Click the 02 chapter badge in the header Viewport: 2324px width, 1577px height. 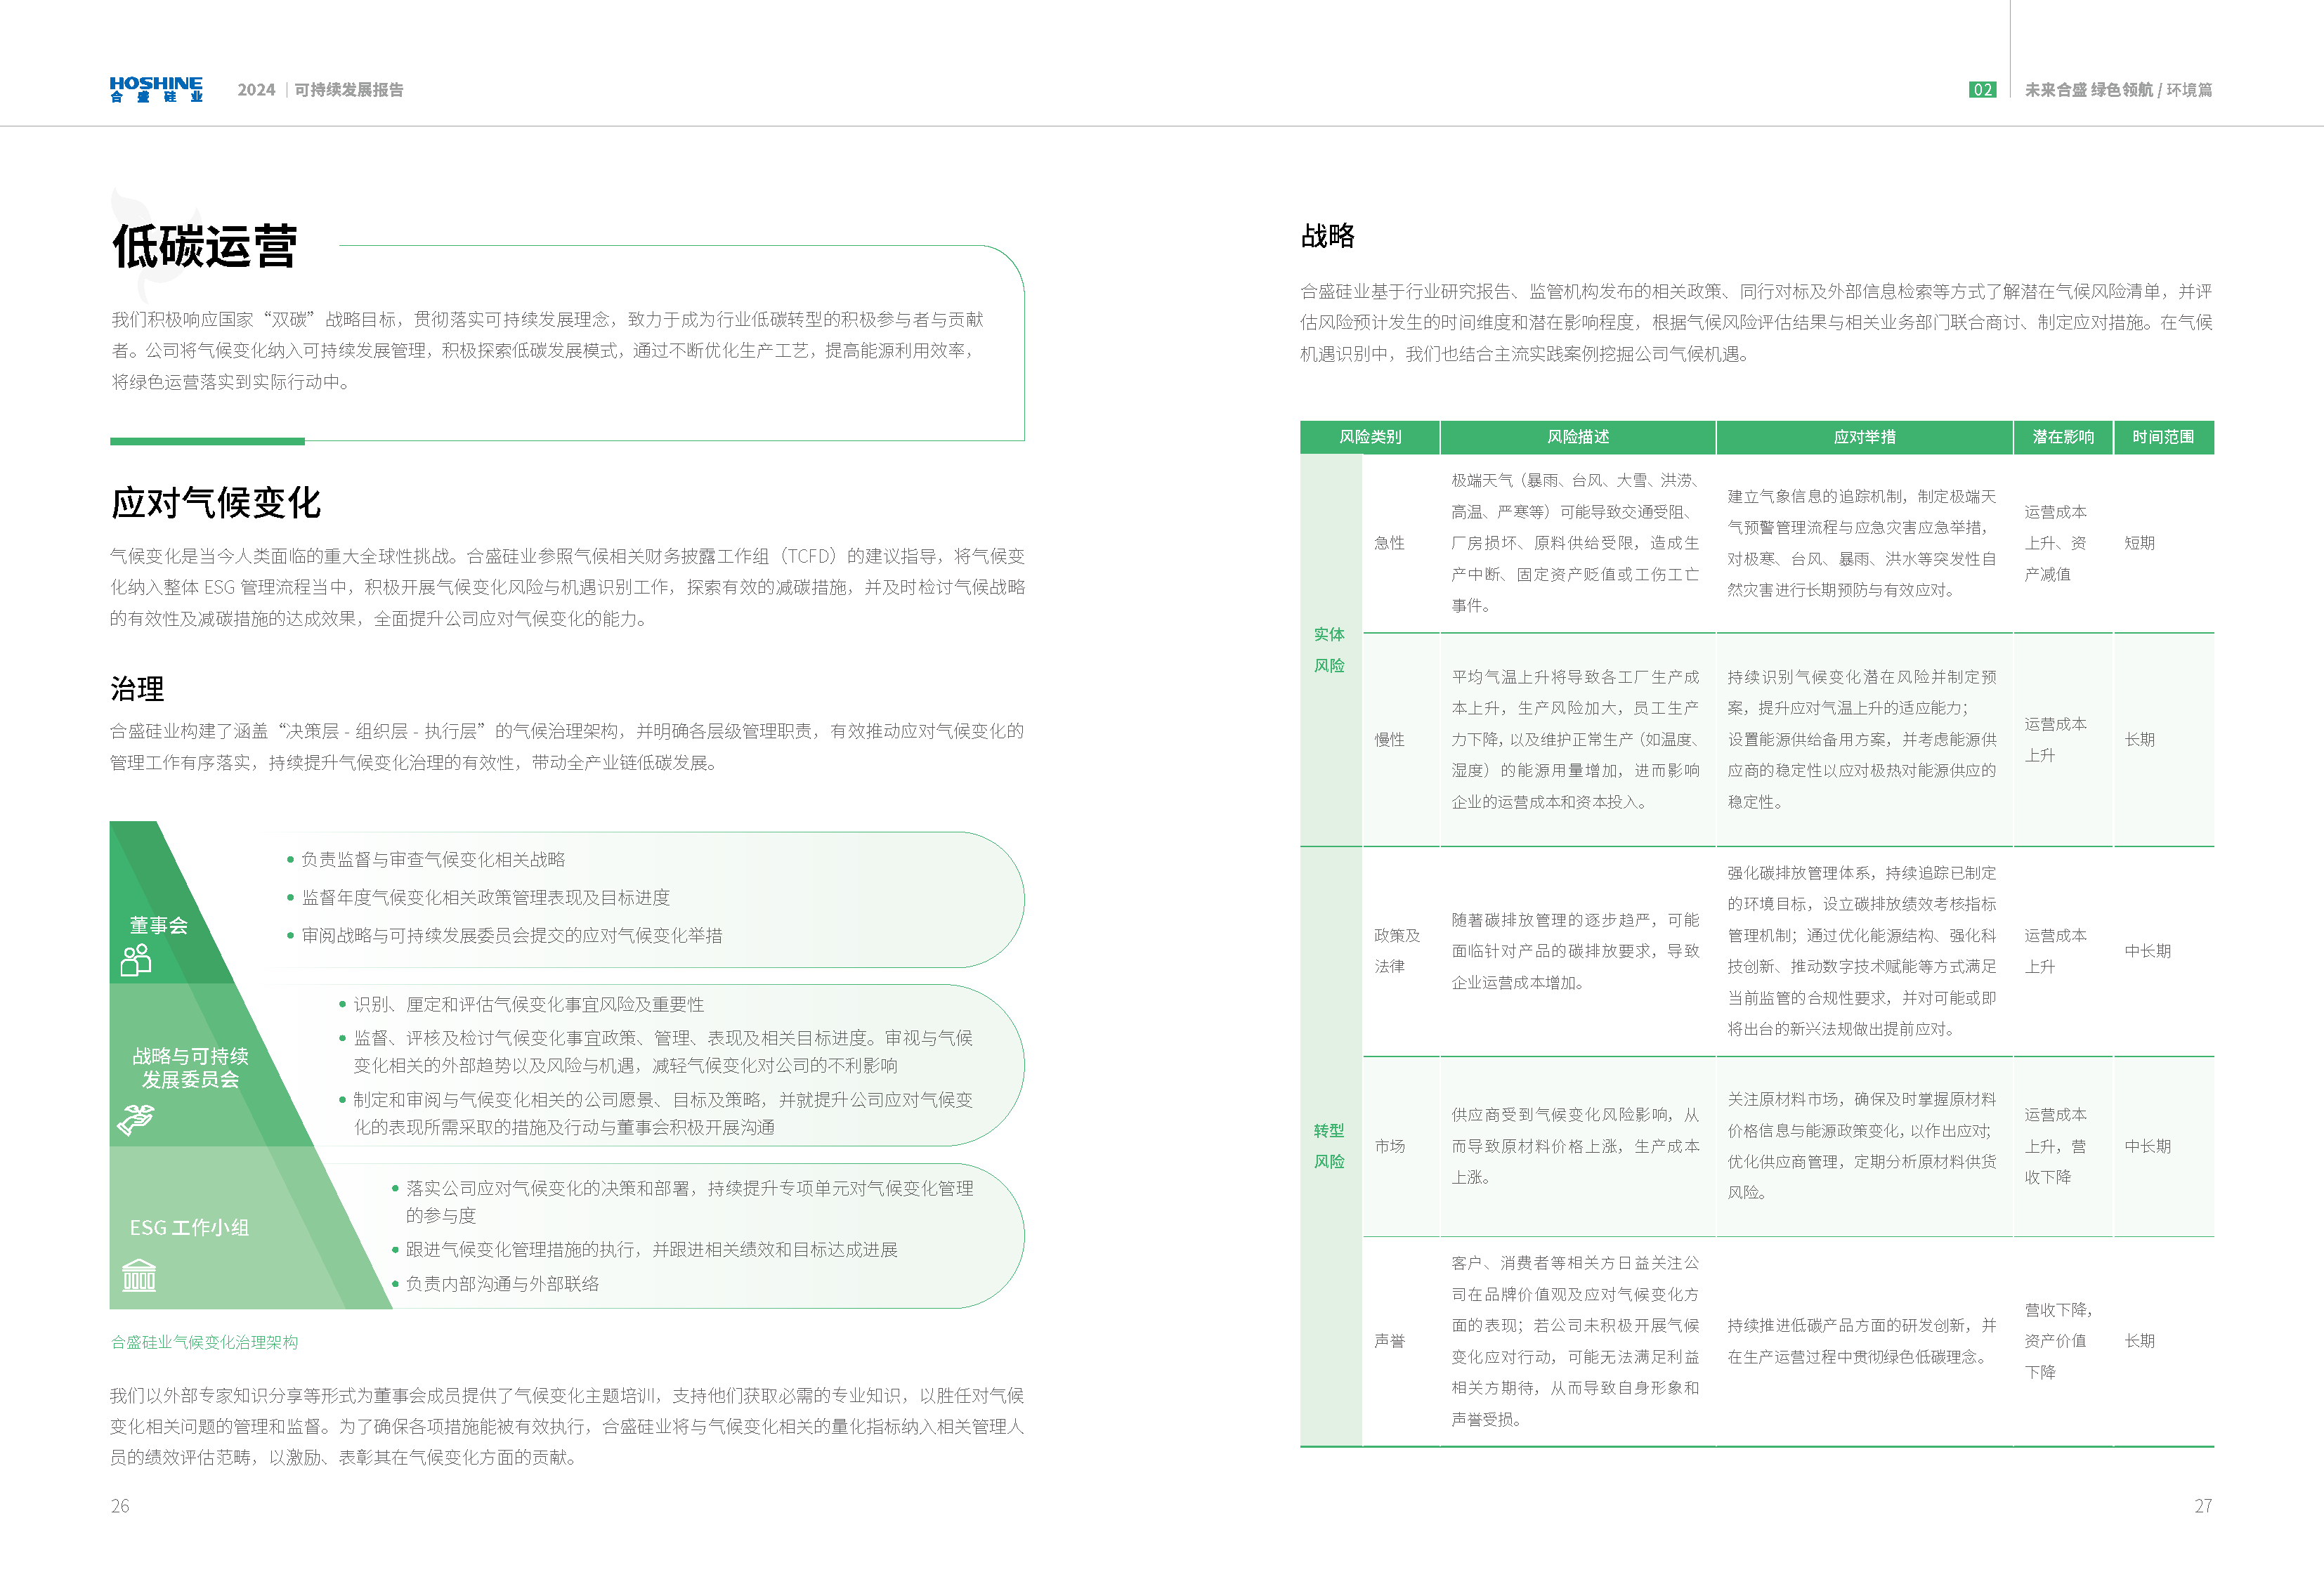pos(1983,90)
